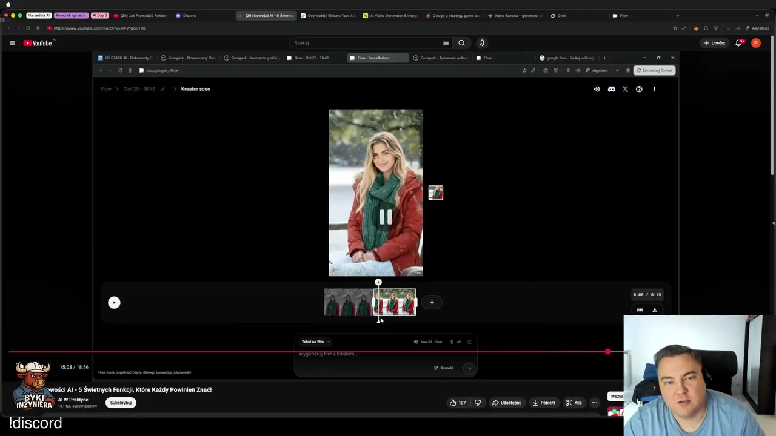Open the inner 'google flow - Szukaj w Google' tab
Image resolution: width=776 pixels, height=436 pixels.
[x=566, y=58]
